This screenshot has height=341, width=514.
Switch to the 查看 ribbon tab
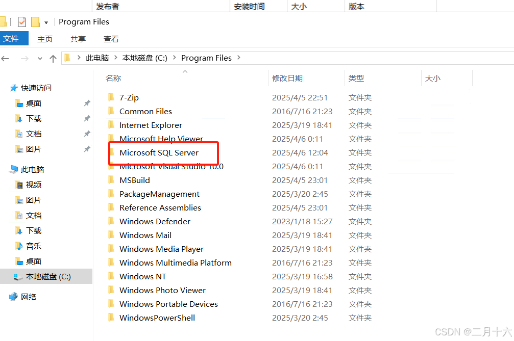(111, 39)
